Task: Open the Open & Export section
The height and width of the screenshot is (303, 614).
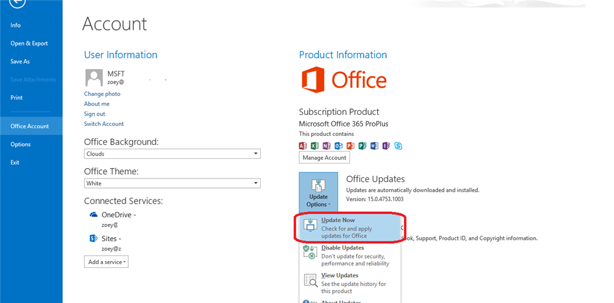Action: (31, 43)
